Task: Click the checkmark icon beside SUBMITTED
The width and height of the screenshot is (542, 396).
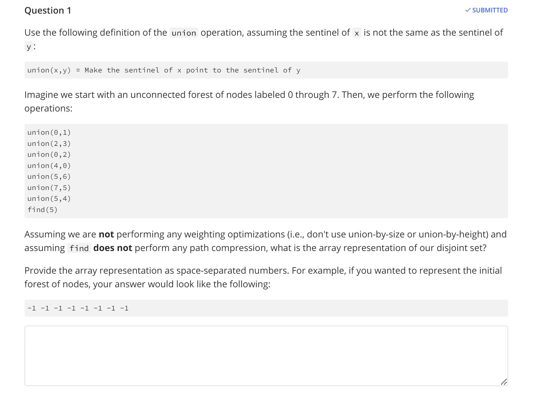Action: (x=468, y=10)
